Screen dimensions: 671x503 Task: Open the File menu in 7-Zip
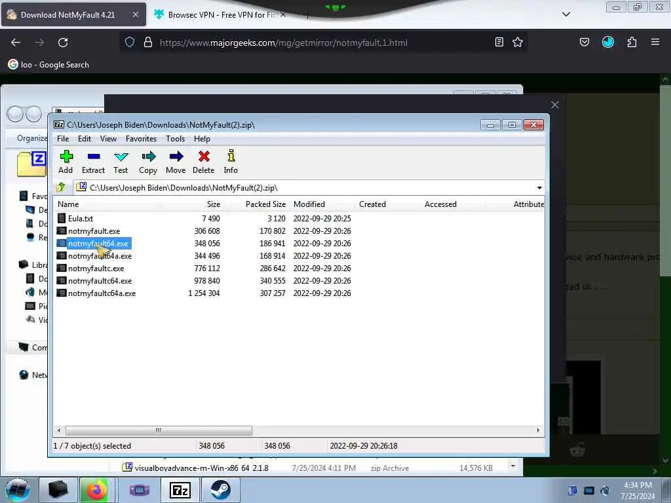[63, 139]
